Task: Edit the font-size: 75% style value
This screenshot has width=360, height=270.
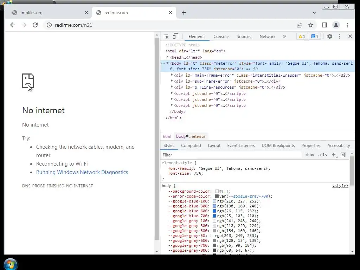Action: click(198, 174)
